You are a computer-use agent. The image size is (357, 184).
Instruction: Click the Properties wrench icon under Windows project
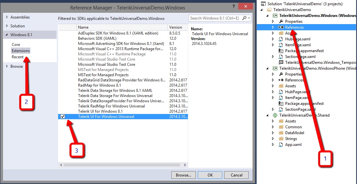tap(281, 21)
